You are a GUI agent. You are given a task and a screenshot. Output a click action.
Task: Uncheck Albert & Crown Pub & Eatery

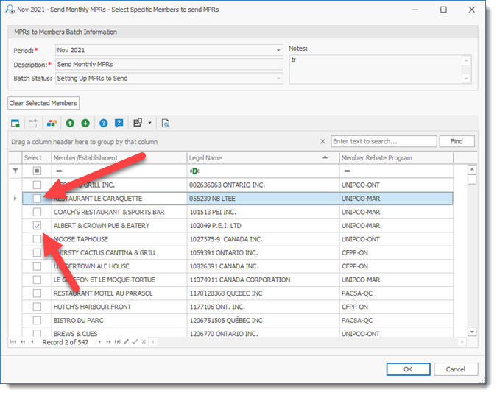tap(37, 226)
